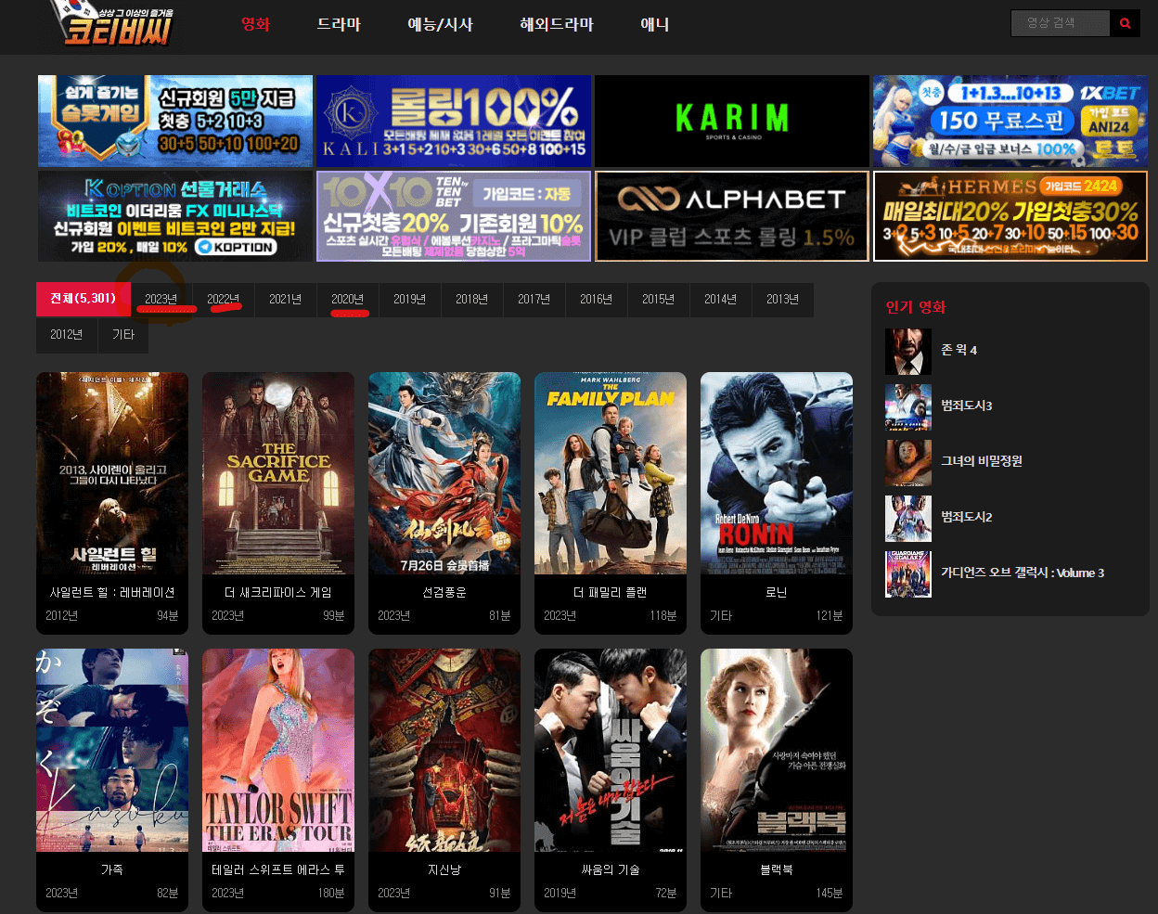1158x914 pixels.
Task: Click the 사일런트 힐 : 레버레이션 title
Action: [112, 592]
